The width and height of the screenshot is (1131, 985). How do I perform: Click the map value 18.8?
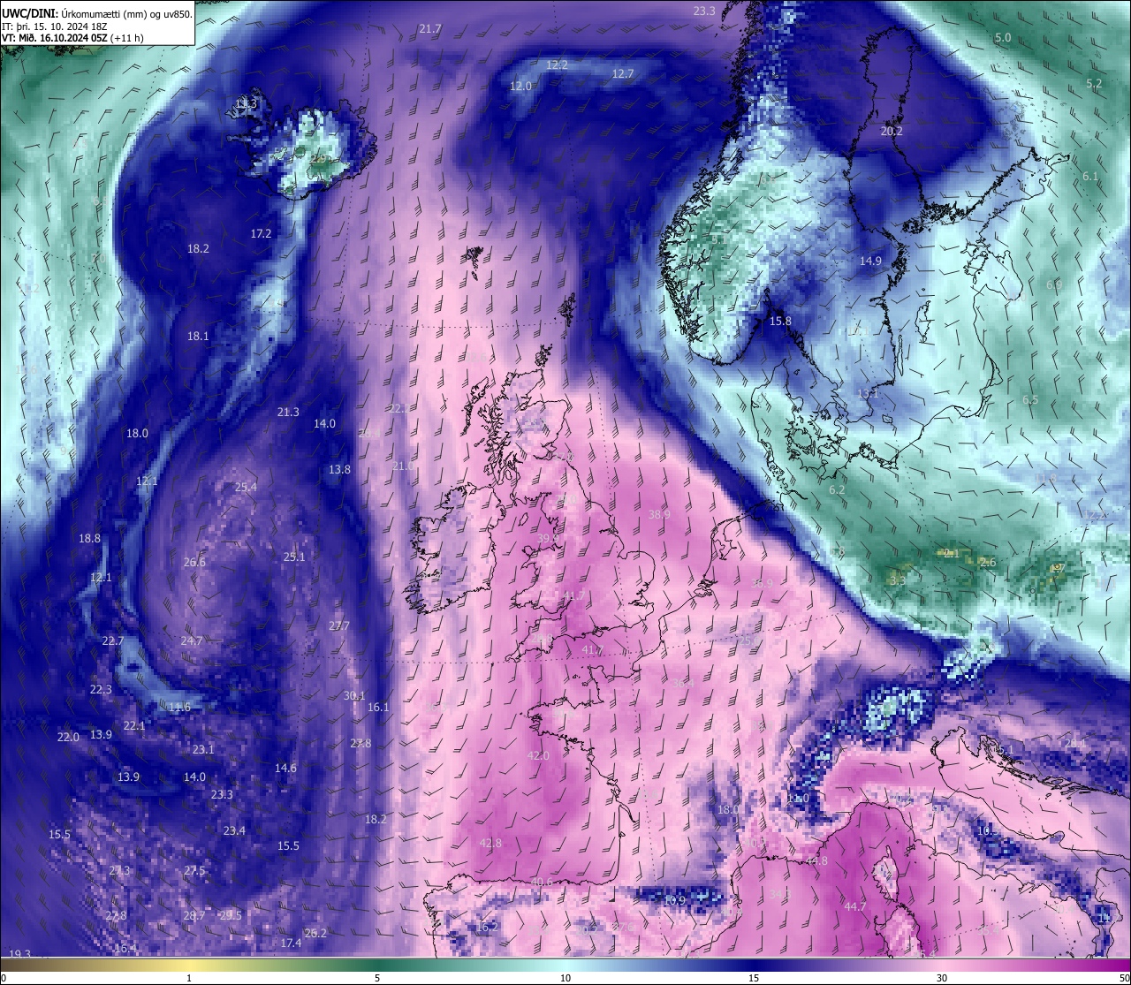89,539
